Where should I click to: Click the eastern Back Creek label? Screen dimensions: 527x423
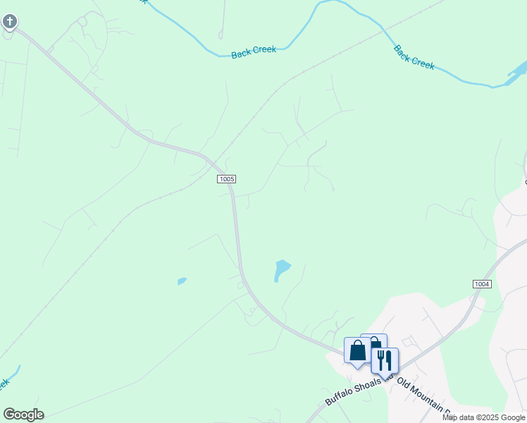click(414, 58)
